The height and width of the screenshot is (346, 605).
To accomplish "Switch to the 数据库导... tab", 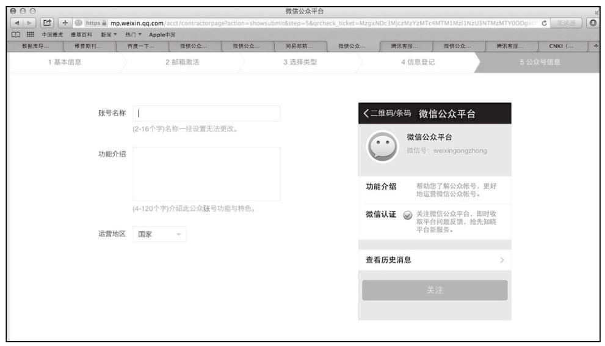I will pyautogui.click(x=35, y=46).
